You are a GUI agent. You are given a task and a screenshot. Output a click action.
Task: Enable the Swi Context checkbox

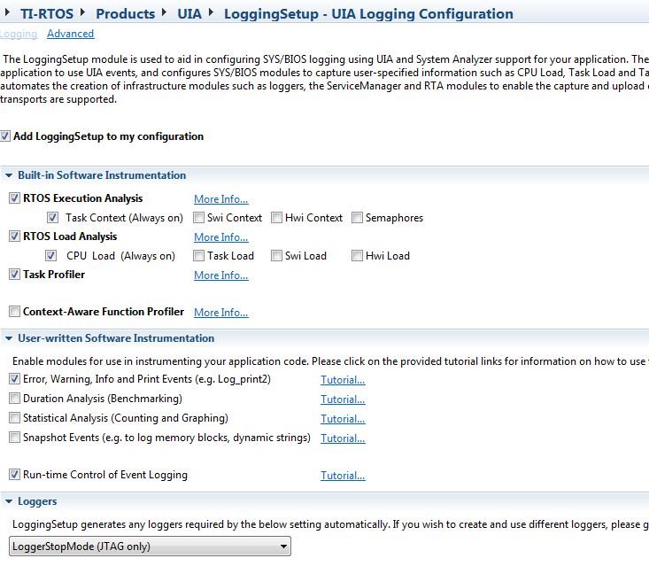click(x=198, y=217)
